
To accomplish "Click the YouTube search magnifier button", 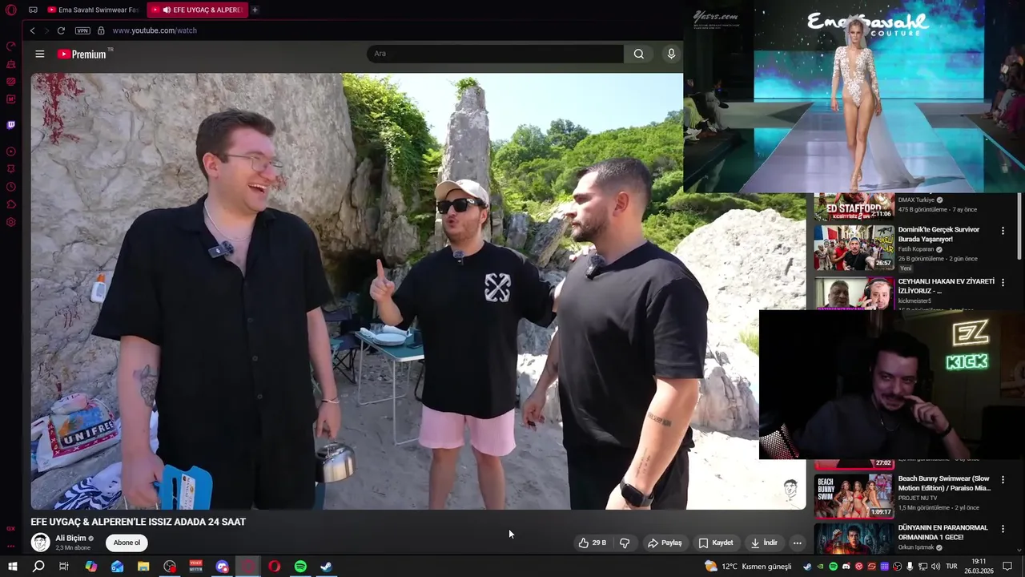I will tap(638, 54).
